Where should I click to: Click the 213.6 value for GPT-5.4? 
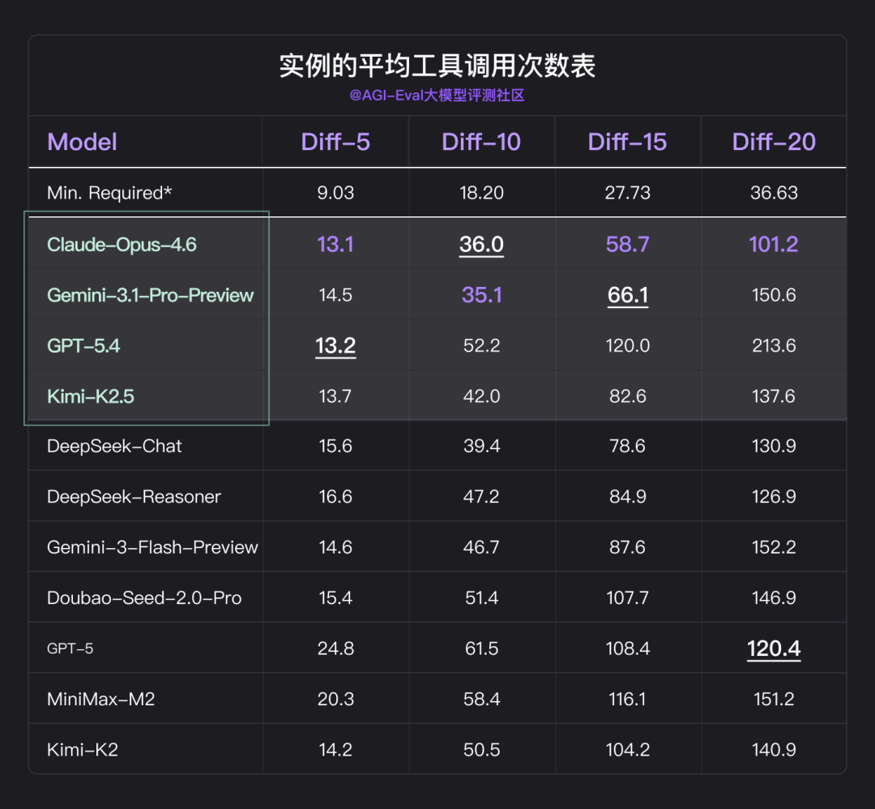(774, 345)
